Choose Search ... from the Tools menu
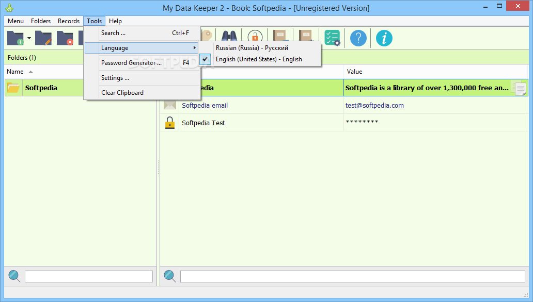 (x=142, y=33)
